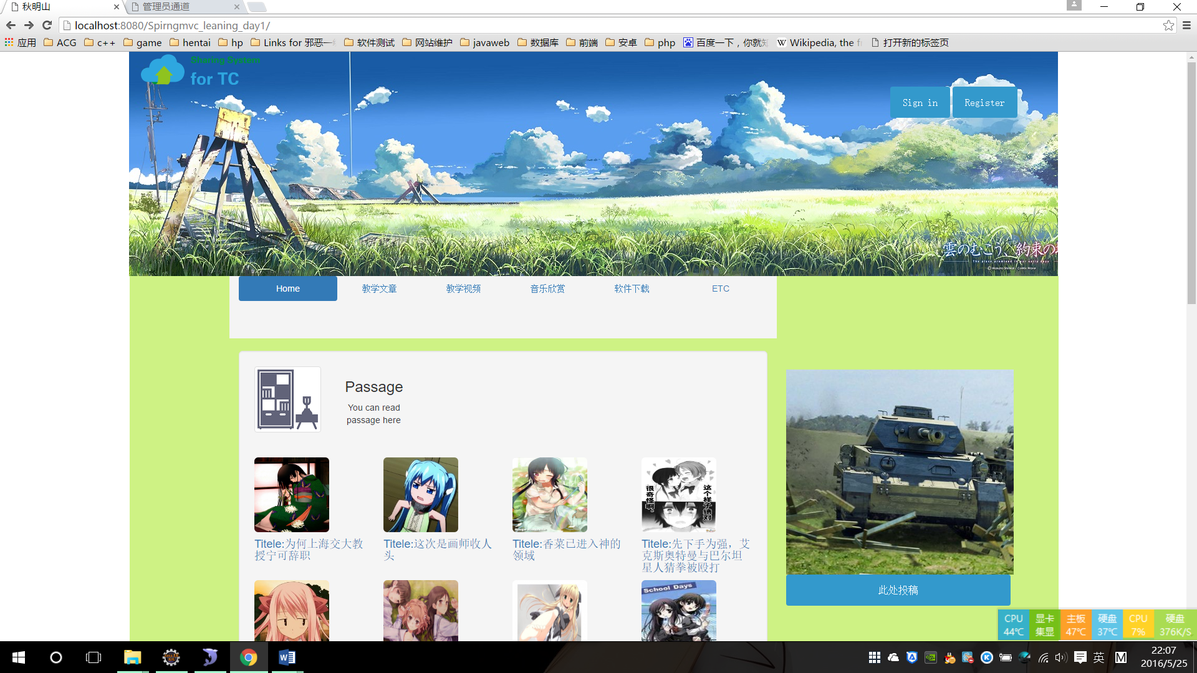This screenshot has height=673, width=1197.
Task: Open the blue-haired girl article thumbnail
Action: tap(420, 495)
